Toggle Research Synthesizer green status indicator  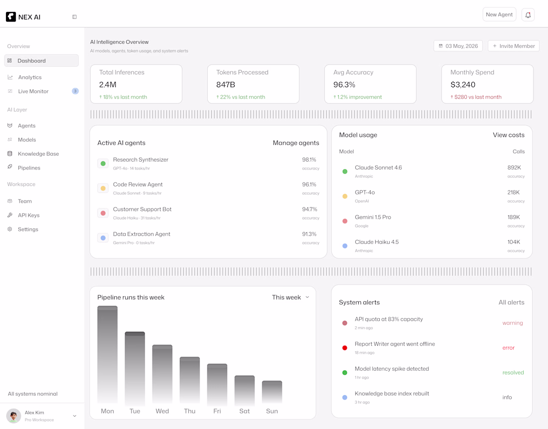103,164
